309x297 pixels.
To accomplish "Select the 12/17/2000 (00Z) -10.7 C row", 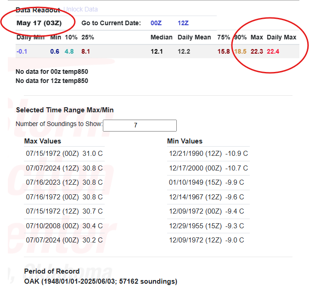I will point(208,168).
